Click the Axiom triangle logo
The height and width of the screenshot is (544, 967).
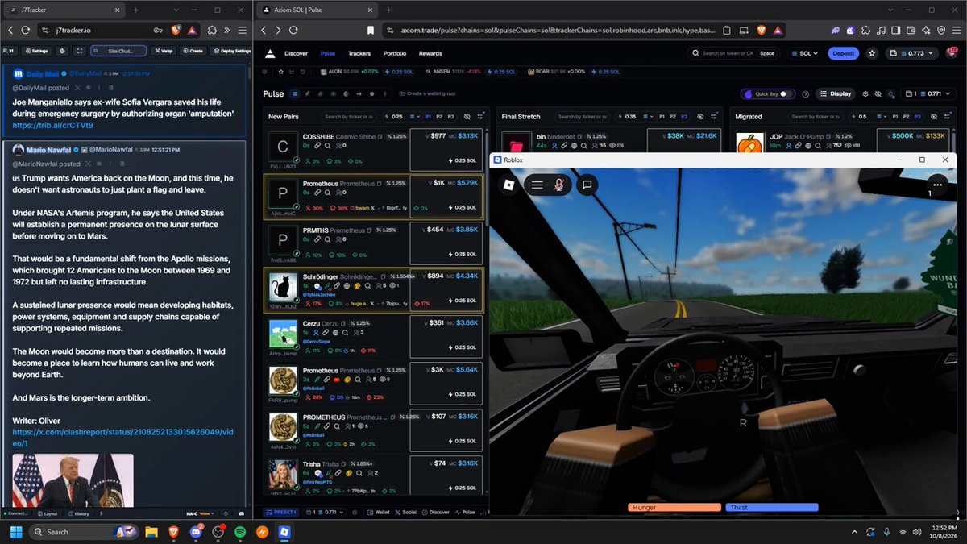tap(269, 53)
